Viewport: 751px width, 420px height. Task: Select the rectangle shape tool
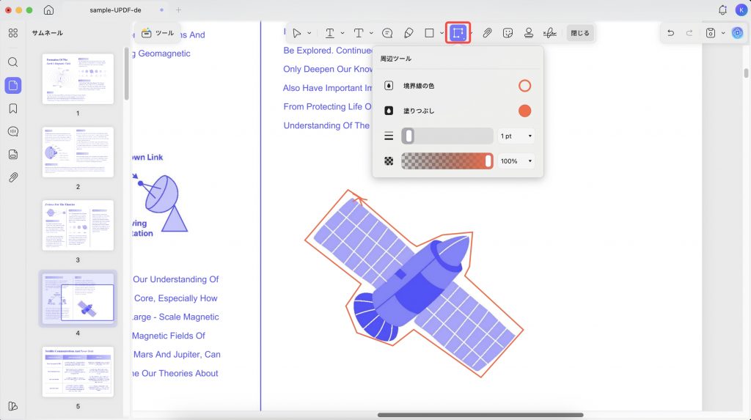pos(429,33)
